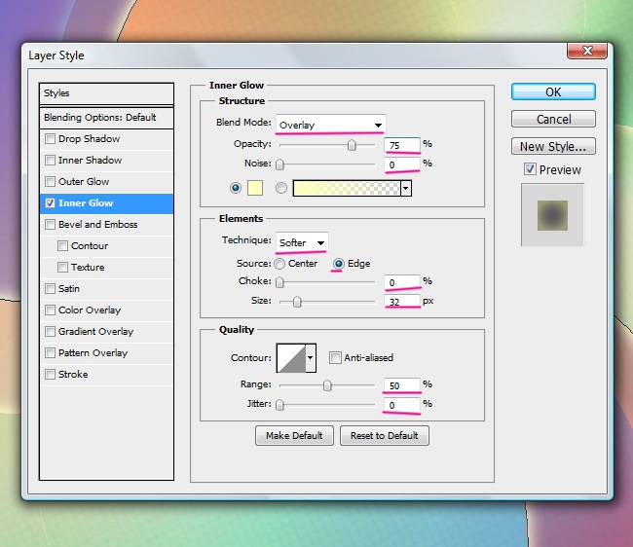Open the Contour picker arrow
This screenshot has height=547, width=633.
312,358
